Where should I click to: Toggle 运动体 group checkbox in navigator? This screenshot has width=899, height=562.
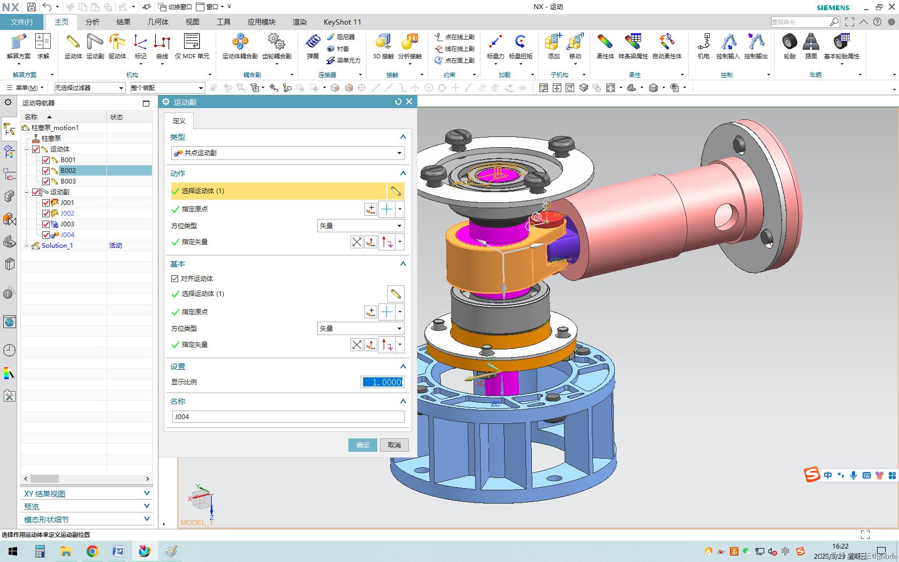(36, 149)
